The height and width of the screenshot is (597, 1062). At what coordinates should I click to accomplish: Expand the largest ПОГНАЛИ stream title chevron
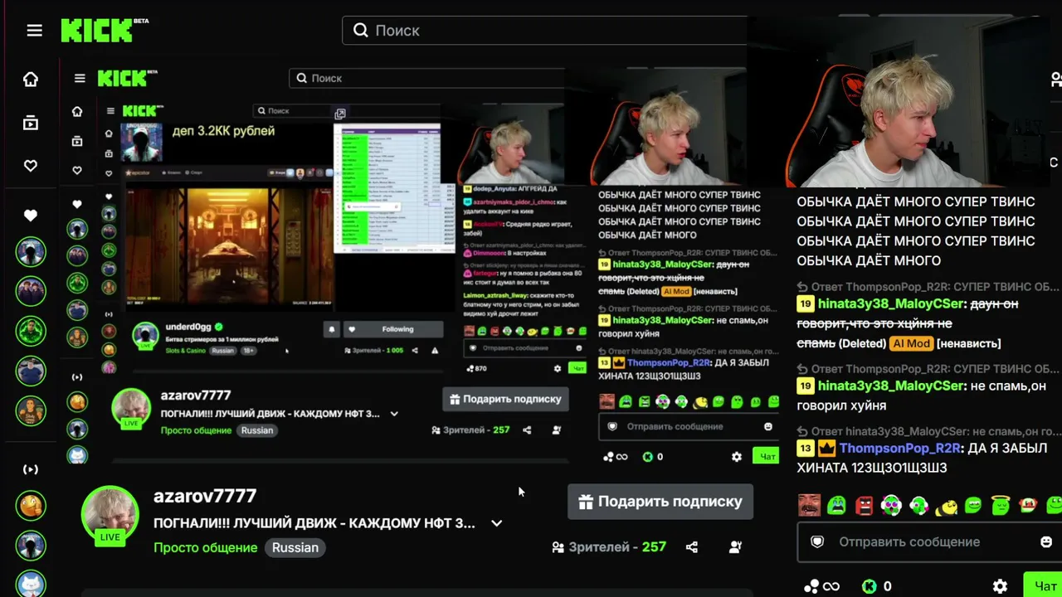pos(496,523)
